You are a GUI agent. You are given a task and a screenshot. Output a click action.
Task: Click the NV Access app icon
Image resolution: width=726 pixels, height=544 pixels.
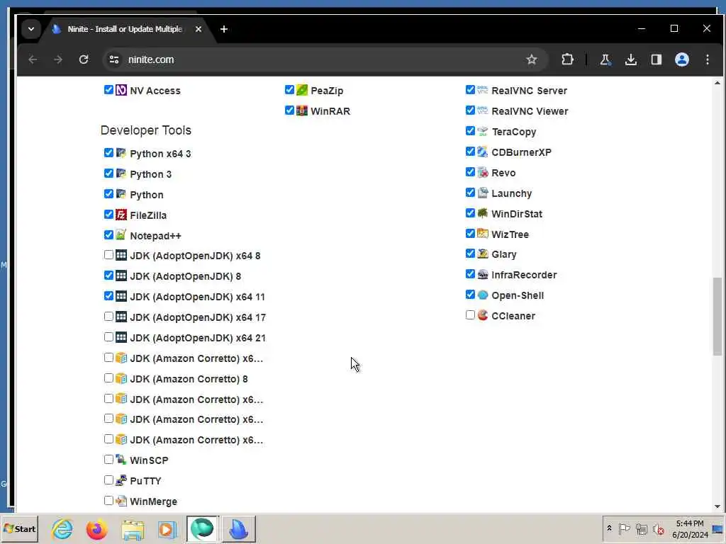click(x=121, y=90)
